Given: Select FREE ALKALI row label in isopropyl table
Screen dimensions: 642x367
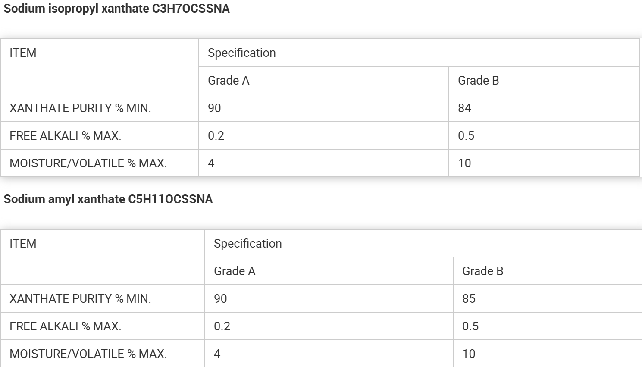Looking at the screenshot, I should coord(65,136).
